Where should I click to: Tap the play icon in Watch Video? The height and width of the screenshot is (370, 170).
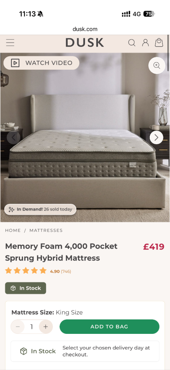(x=15, y=63)
